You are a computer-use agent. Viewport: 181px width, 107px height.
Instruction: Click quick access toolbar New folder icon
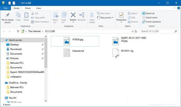[x=14, y=3]
